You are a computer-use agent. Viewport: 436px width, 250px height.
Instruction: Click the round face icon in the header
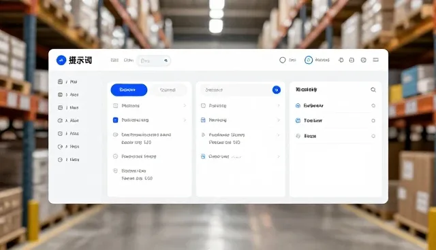363,60
